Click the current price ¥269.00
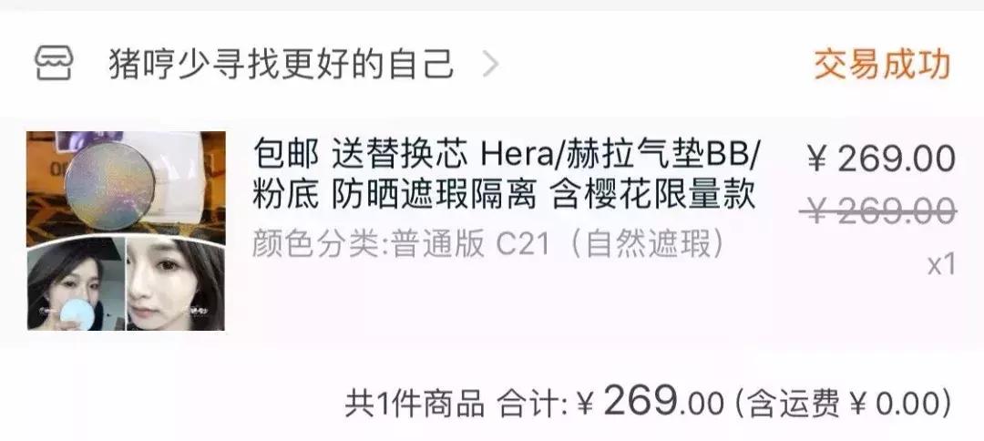984x441 pixels. point(881,159)
